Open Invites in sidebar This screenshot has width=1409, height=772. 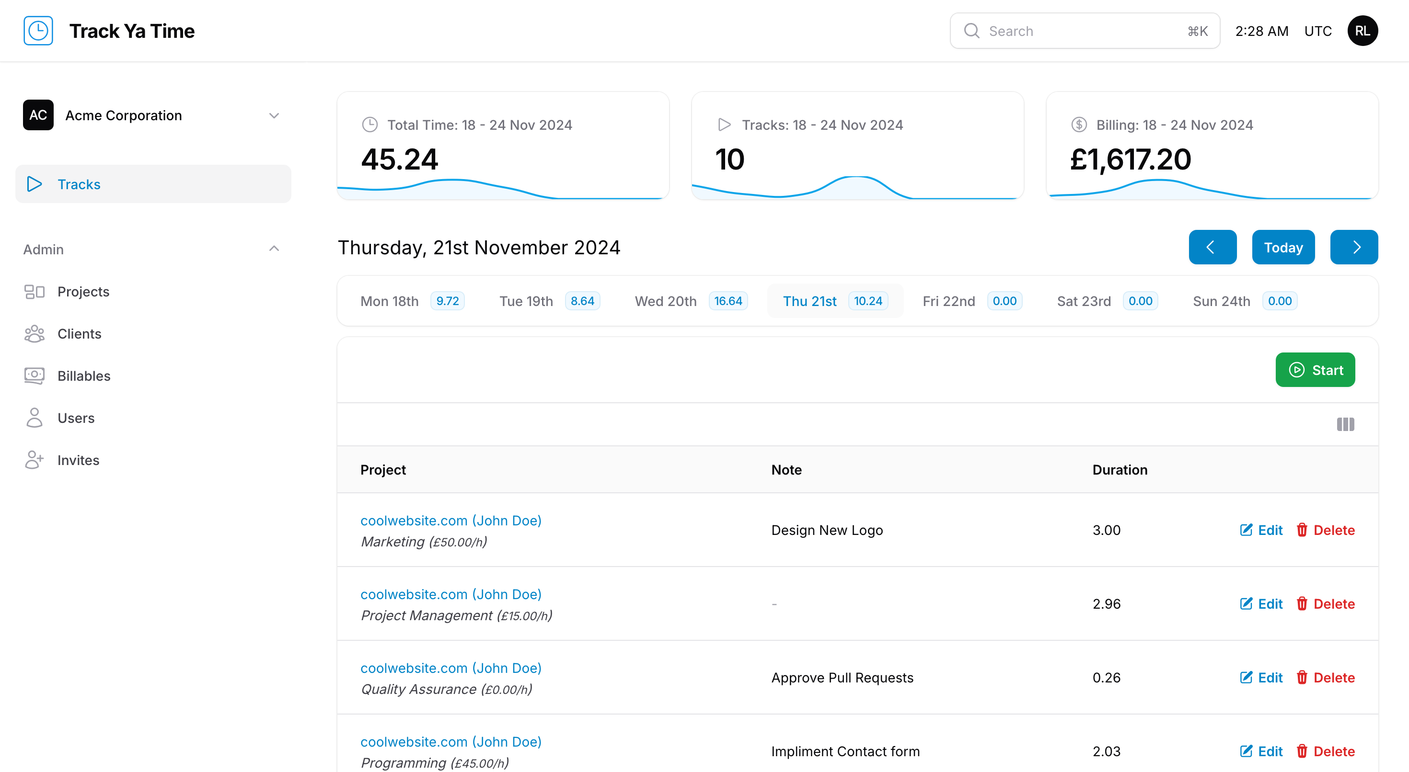[78, 460]
